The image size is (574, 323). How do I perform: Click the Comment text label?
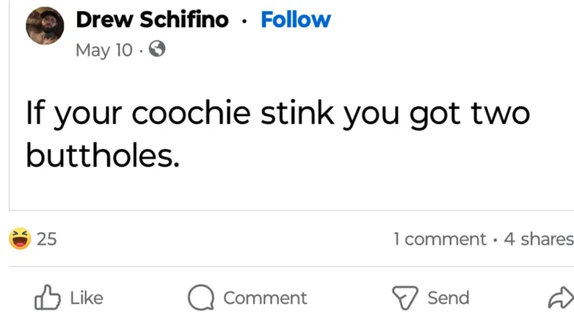[x=265, y=298]
